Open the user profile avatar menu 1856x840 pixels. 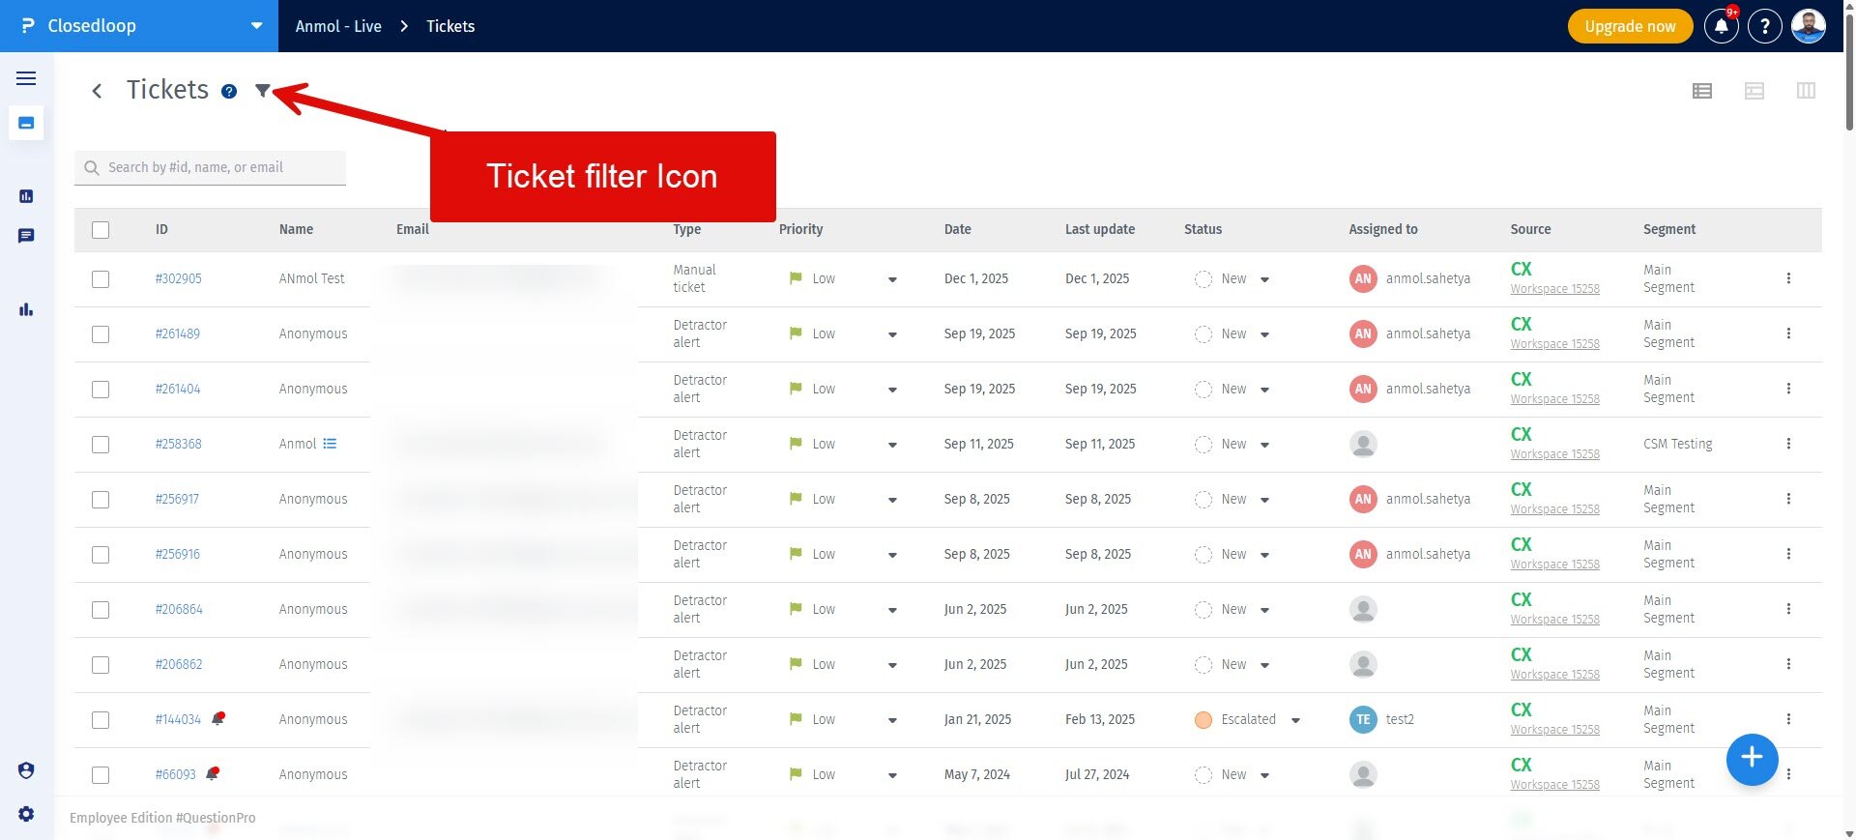(x=1809, y=26)
